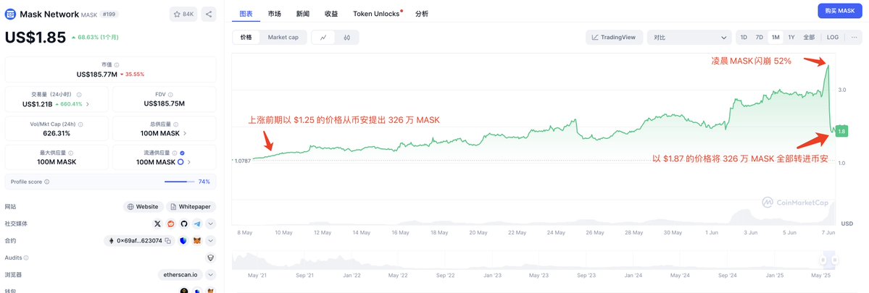Set chart range to 7D
This screenshot has width=869, height=293.
pos(760,38)
